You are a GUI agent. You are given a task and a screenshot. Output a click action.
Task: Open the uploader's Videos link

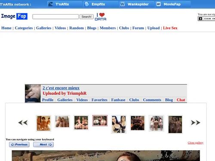[x=82, y=100]
